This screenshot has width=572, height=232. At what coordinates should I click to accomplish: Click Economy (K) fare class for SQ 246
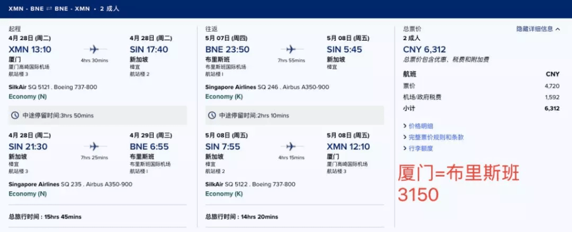click(x=225, y=96)
